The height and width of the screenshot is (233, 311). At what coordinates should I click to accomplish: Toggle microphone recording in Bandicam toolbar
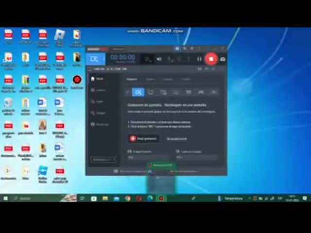(x=169, y=59)
